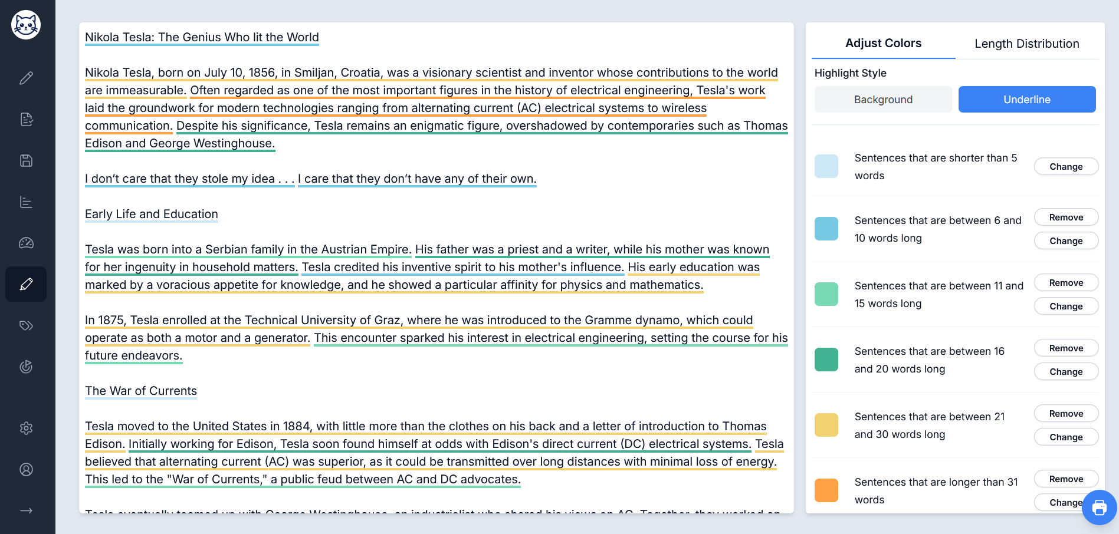Click sentence starting 'Initially working for Edison'
This screenshot has width=1119, height=534.
click(440, 444)
